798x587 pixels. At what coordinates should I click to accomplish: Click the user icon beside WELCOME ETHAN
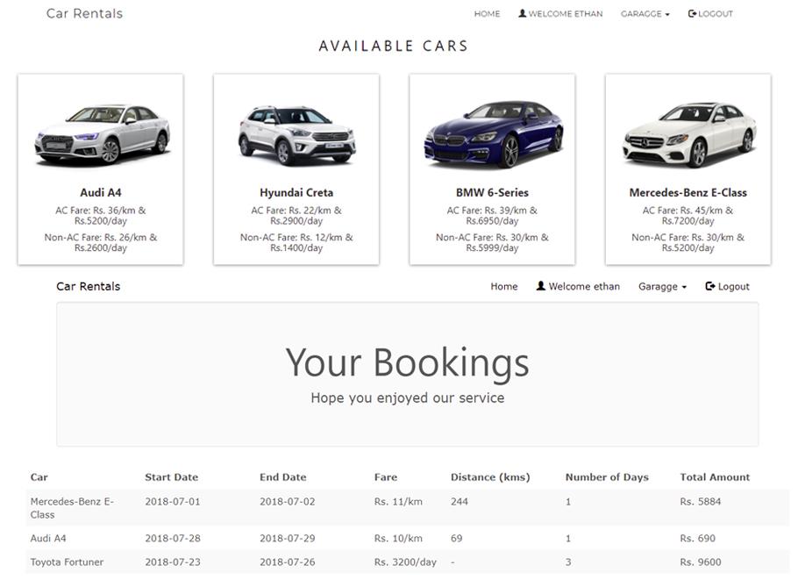coord(522,13)
